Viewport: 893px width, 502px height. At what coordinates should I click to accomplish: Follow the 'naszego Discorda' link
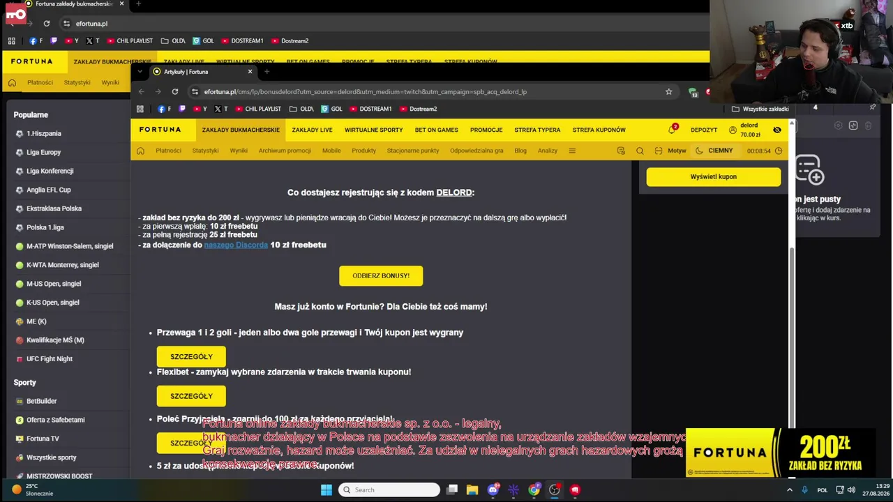[x=236, y=245]
